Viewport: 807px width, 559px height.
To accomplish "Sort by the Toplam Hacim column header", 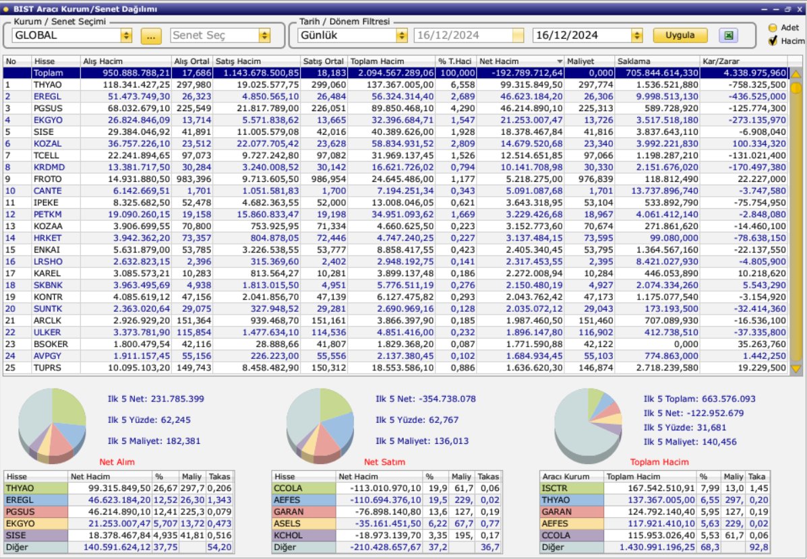I will click(x=391, y=61).
